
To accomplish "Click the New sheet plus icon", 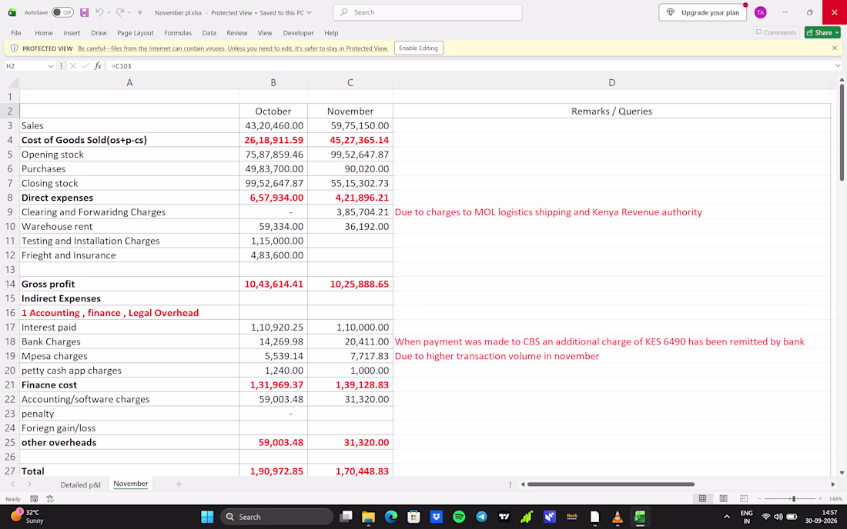I will pyautogui.click(x=179, y=484).
